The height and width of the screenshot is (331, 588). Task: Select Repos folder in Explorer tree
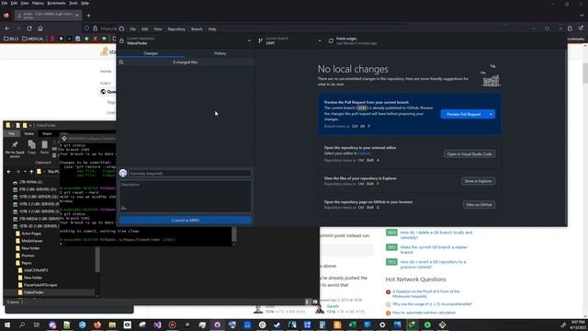27,263
